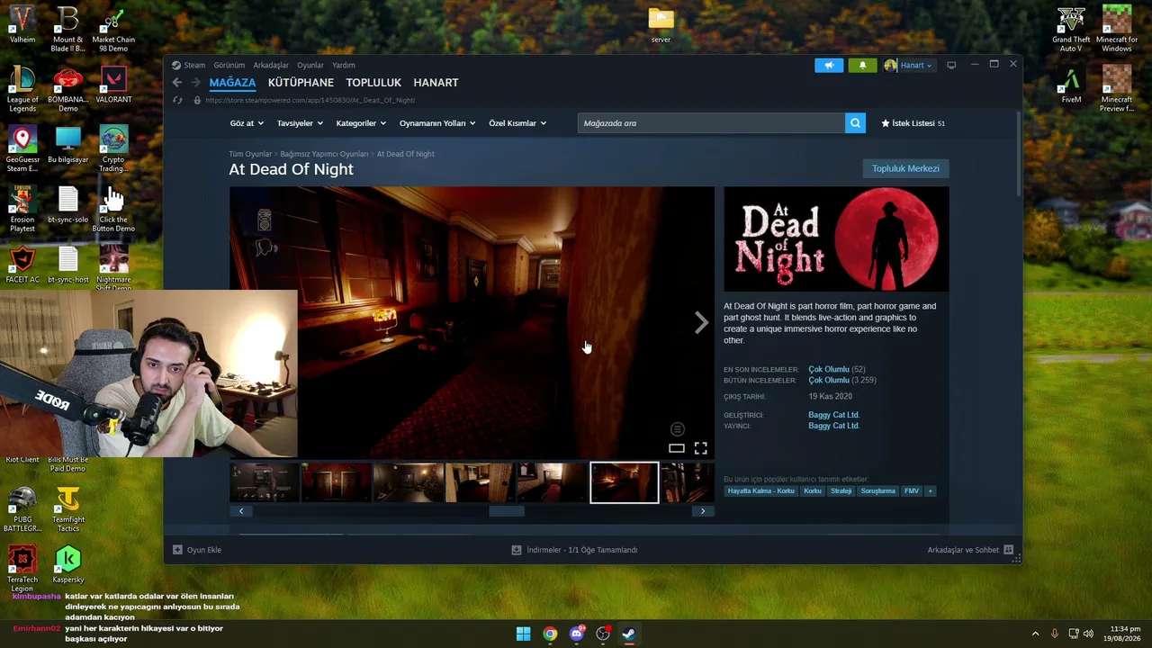1152x648 pixels.
Task: Focus the Mağazada ara search field
Action: [x=711, y=123]
